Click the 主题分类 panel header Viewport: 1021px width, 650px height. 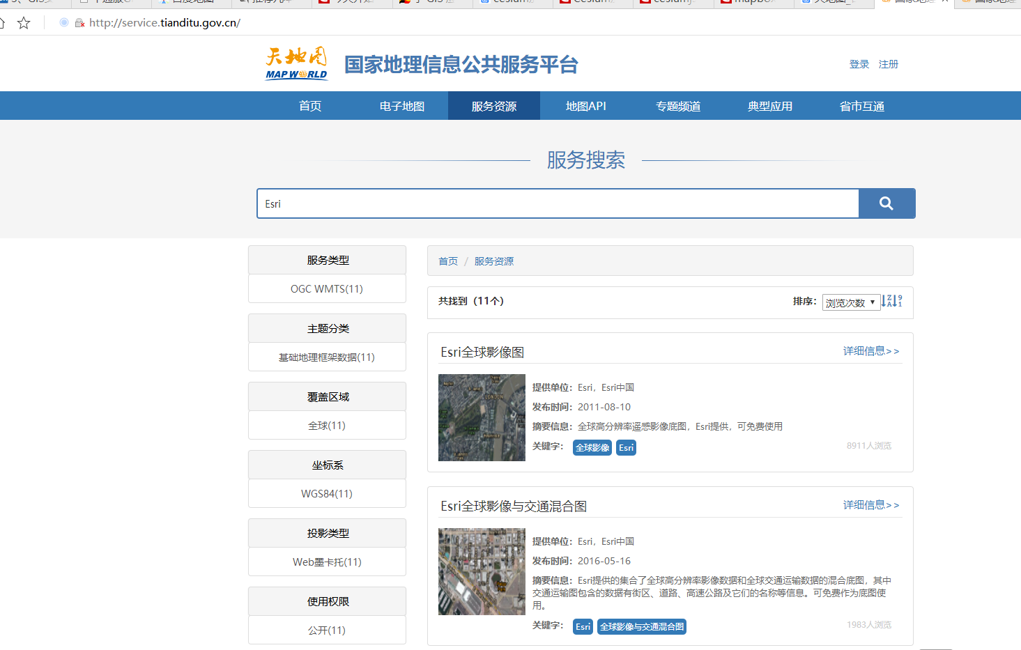[x=327, y=328]
